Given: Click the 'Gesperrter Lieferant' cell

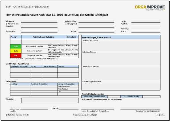Looking at the screenshot, I should pyautogui.click(x=35, y=55).
